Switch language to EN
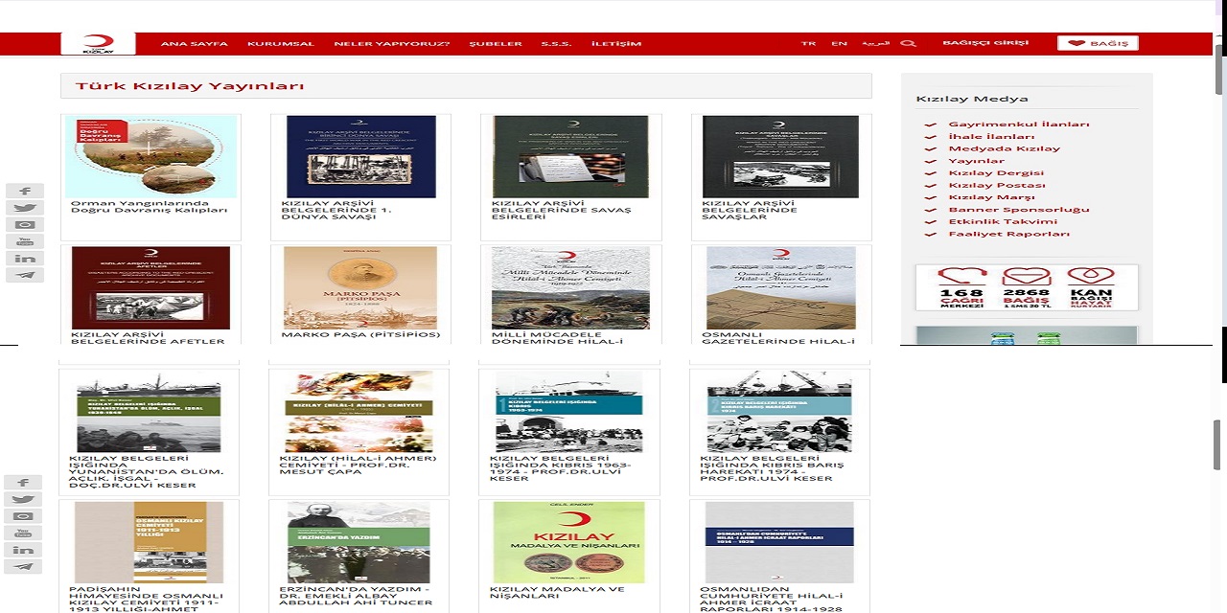 [x=839, y=43]
